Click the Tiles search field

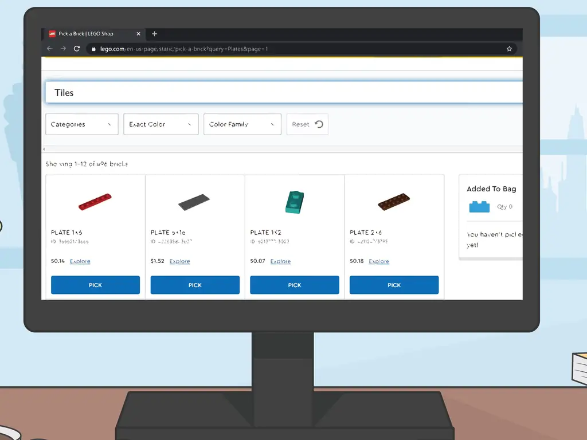(x=284, y=92)
